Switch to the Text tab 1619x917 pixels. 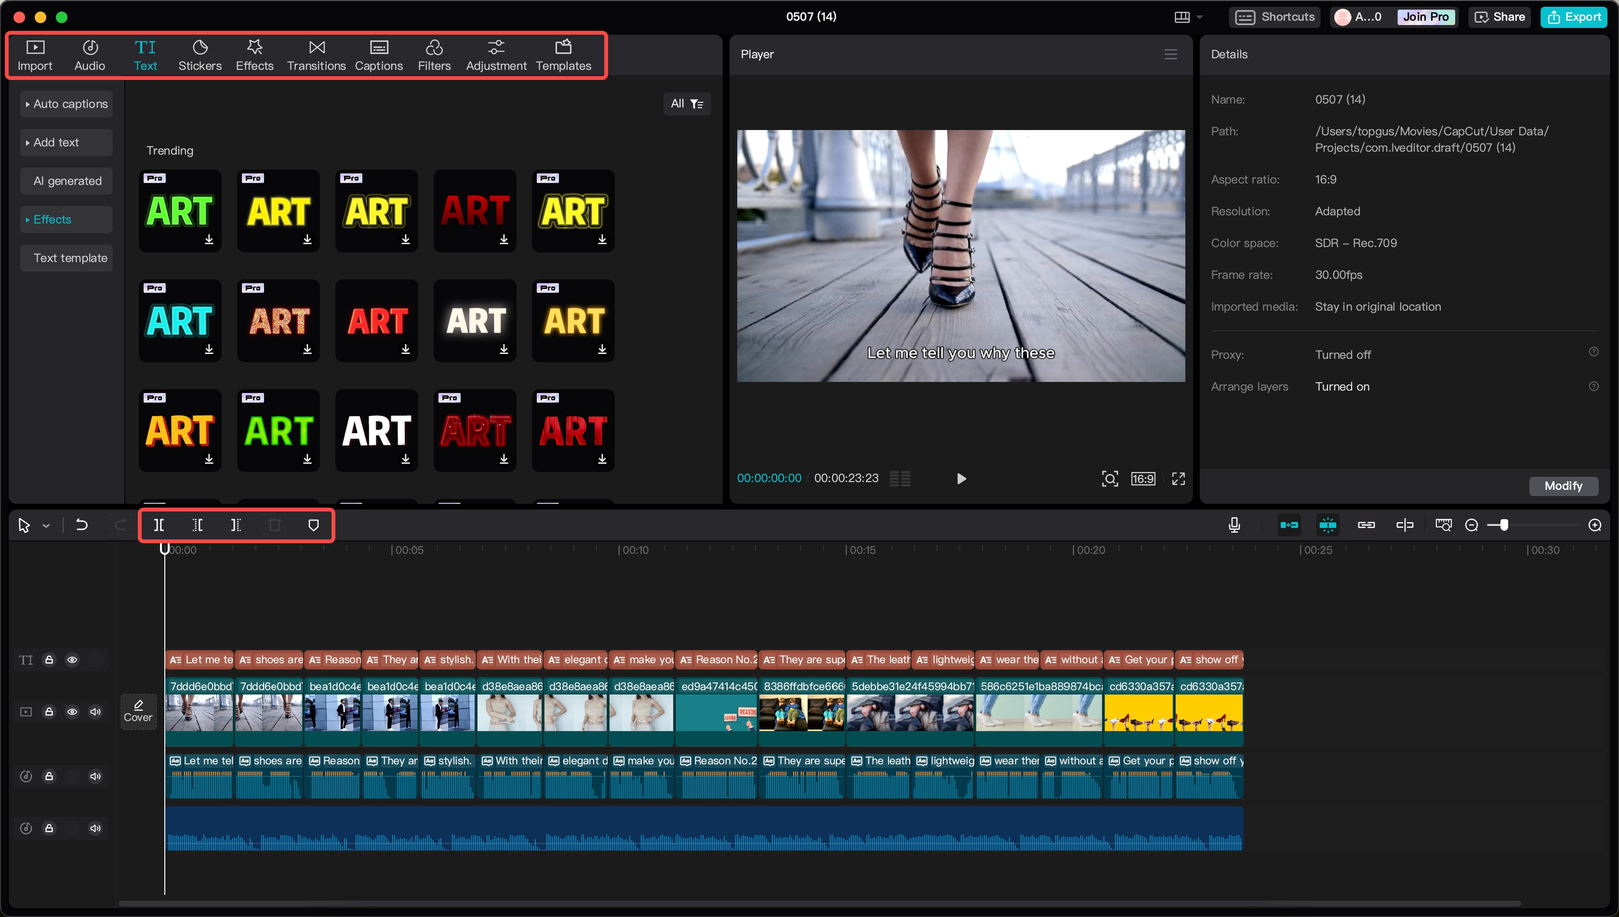click(146, 55)
